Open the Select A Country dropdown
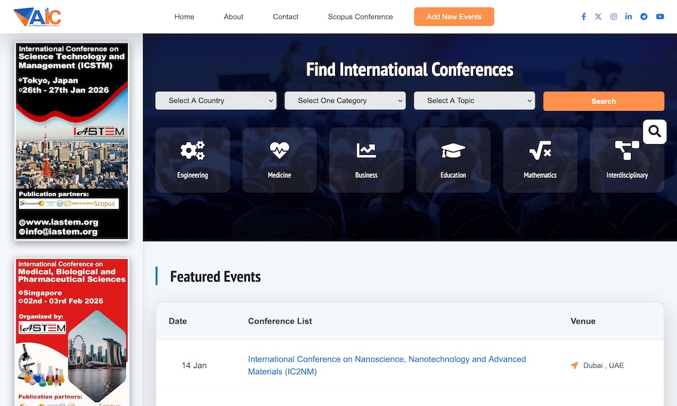The image size is (677, 406). point(215,100)
